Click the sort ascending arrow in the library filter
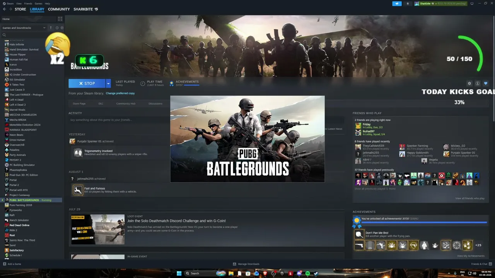 pyautogui.click(x=51, y=28)
